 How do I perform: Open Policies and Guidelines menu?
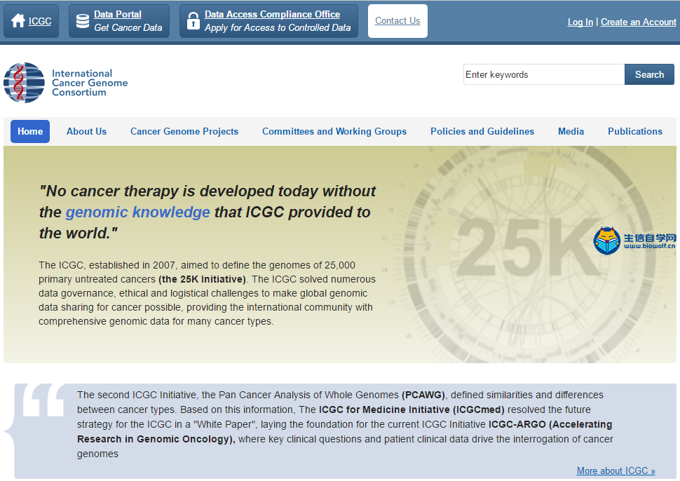pyautogui.click(x=482, y=131)
